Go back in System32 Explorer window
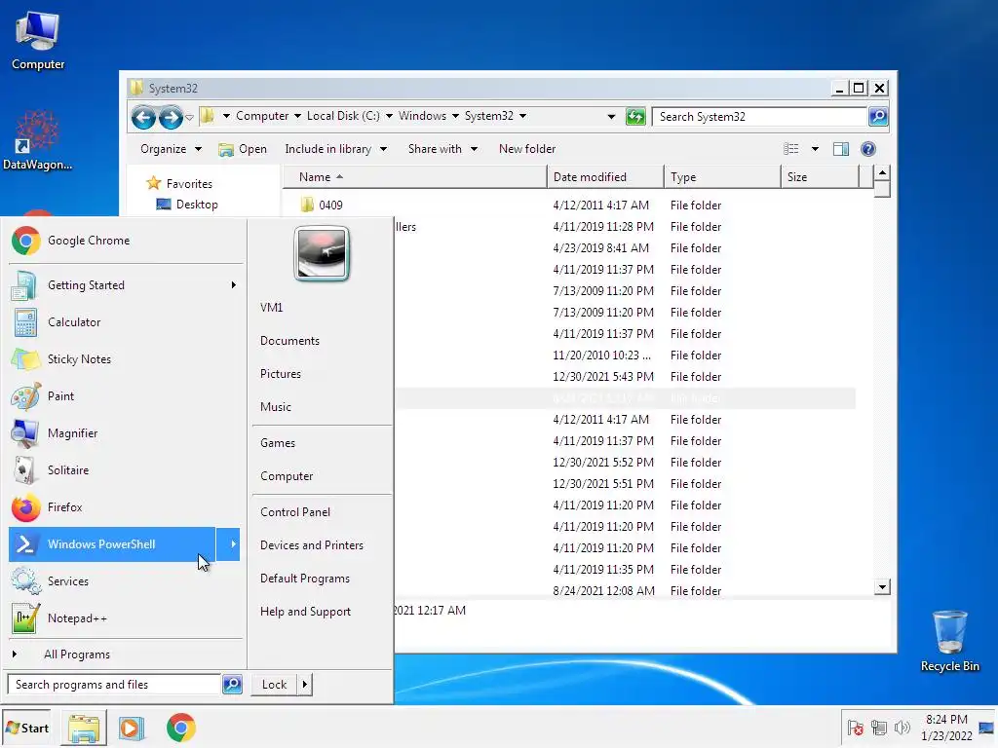Viewport: 998px width, 748px height. click(144, 117)
